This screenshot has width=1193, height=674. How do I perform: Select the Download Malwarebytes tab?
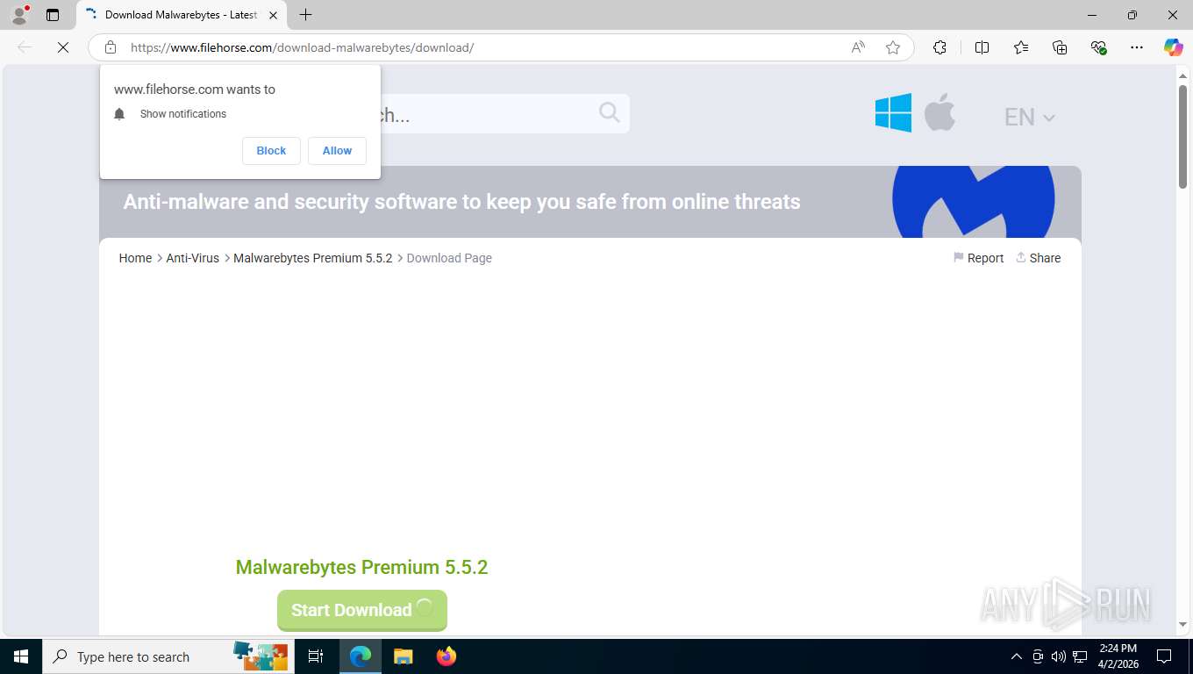[x=182, y=15]
